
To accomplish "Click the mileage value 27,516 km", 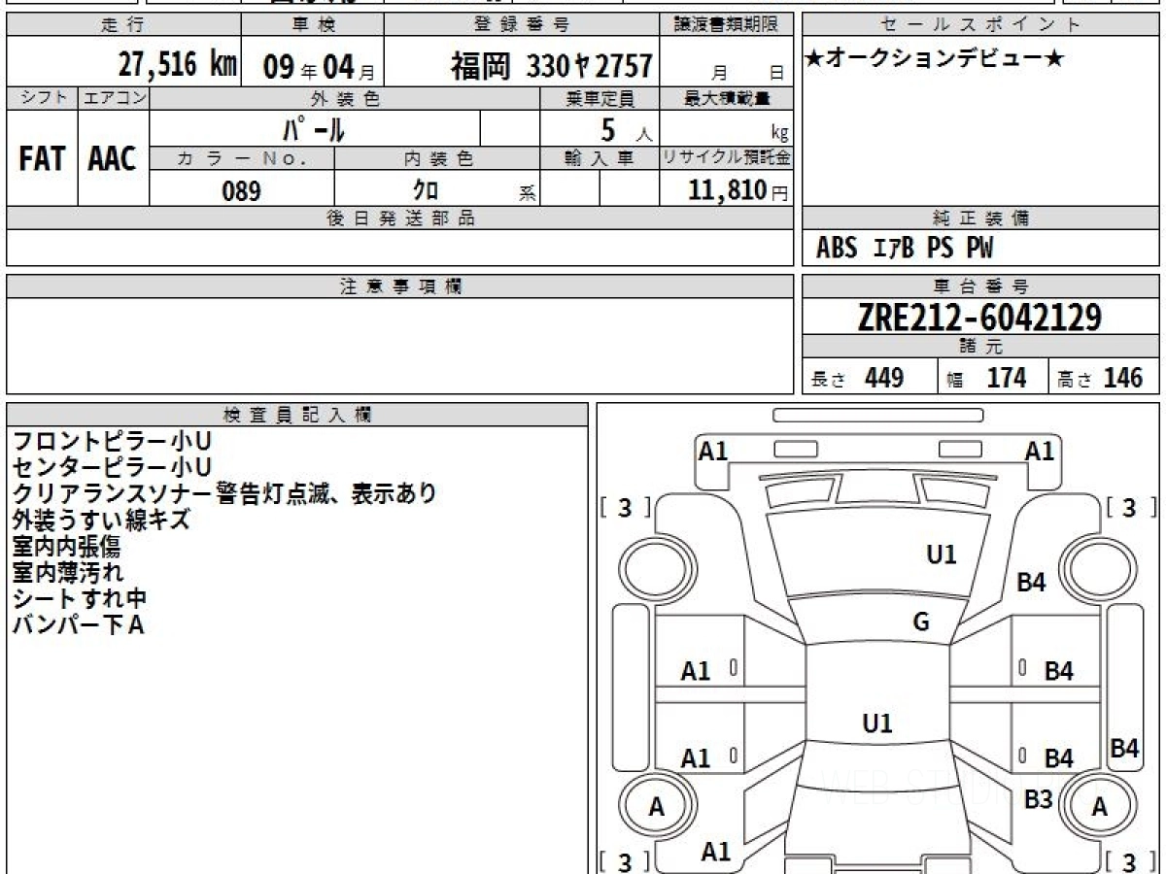I will [178, 65].
